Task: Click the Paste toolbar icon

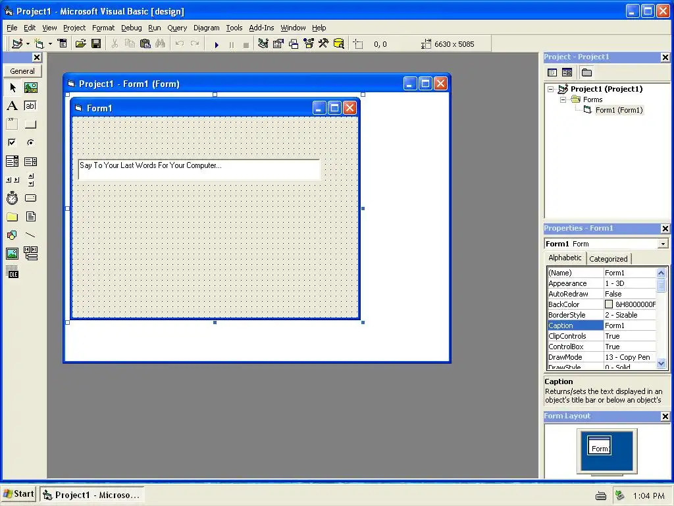Action: click(x=145, y=44)
